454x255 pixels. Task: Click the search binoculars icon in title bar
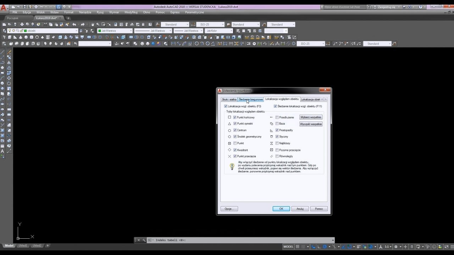[x=369, y=7]
